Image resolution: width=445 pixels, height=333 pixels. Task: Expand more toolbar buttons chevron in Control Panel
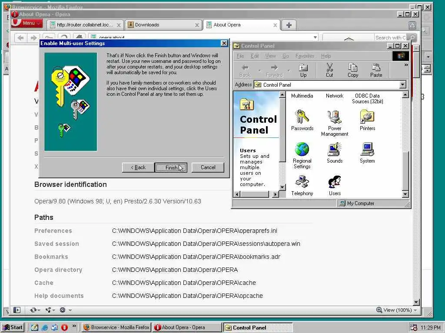click(406, 65)
